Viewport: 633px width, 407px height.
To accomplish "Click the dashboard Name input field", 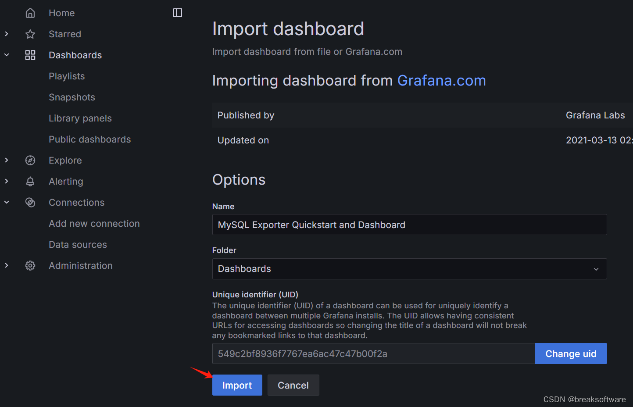I will point(409,225).
